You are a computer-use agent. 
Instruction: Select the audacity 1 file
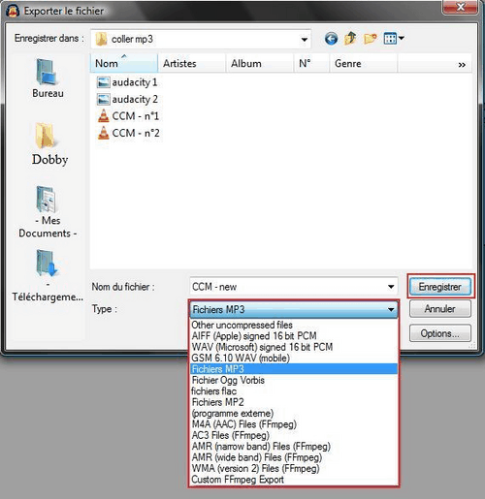coord(127,82)
